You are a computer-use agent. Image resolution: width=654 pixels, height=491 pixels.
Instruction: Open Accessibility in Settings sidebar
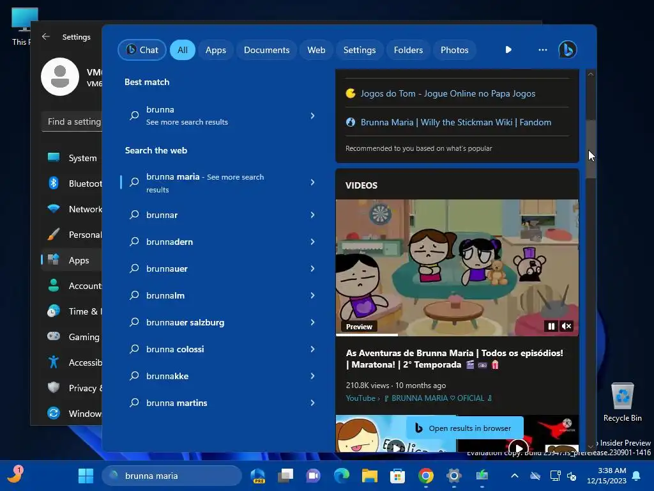[72, 362]
